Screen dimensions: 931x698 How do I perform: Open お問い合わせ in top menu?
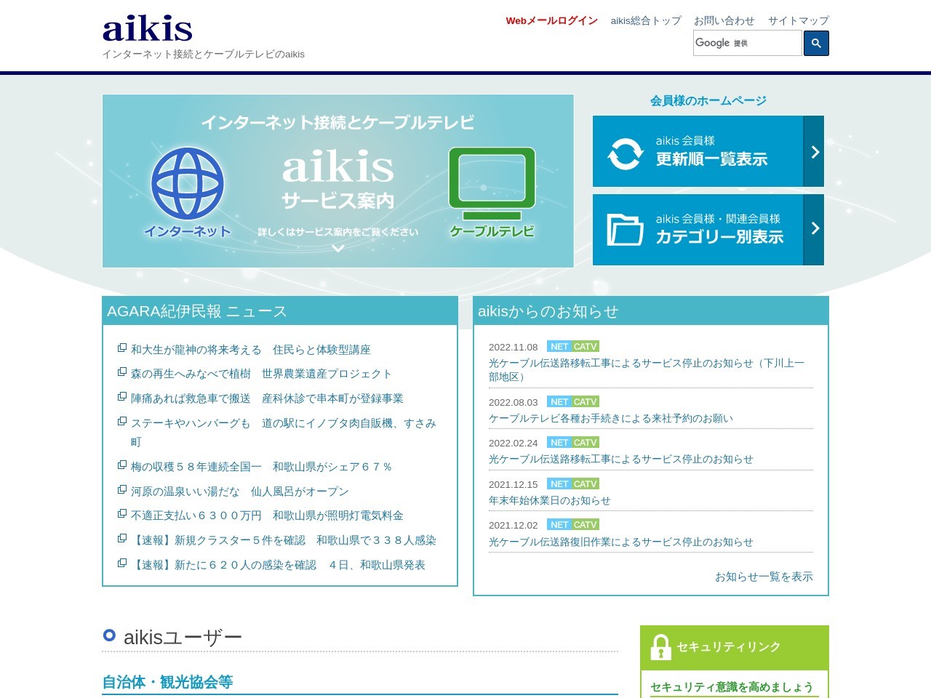tap(724, 21)
